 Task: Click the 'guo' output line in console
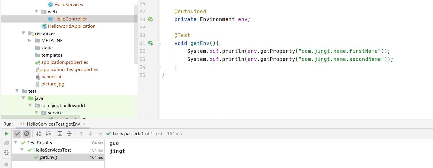pyautogui.click(x=114, y=143)
